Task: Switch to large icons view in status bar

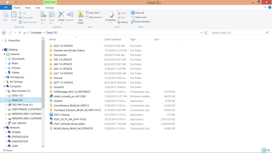Action: pyautogui.click(x=268, y=150)
